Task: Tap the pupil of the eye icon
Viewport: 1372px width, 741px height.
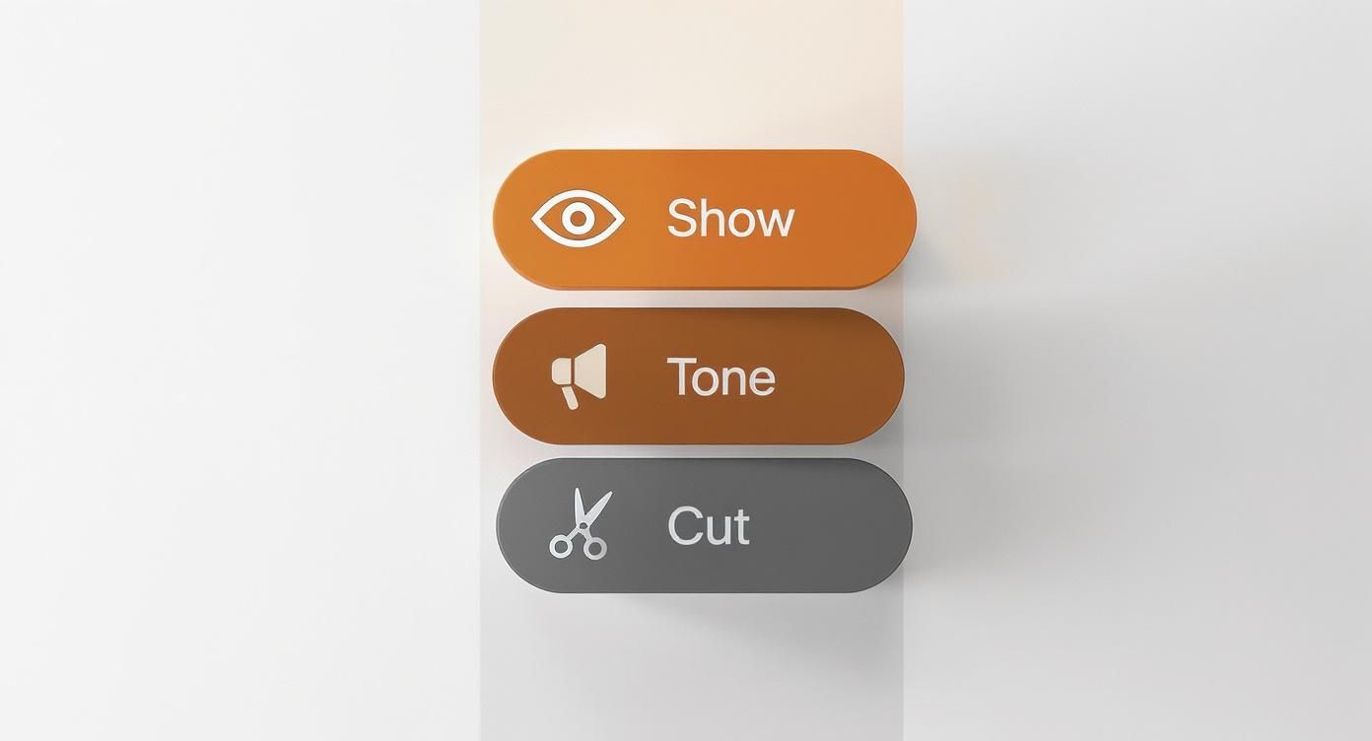Action: click(x=578, y=218)
